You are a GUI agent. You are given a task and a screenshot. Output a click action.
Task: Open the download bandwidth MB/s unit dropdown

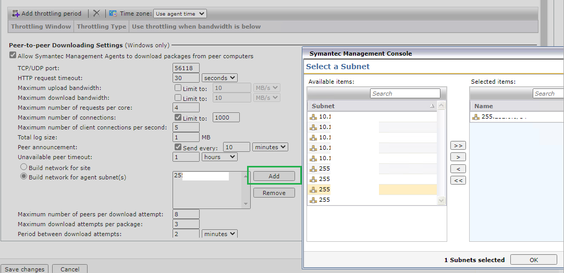click(x=266, y=98)
